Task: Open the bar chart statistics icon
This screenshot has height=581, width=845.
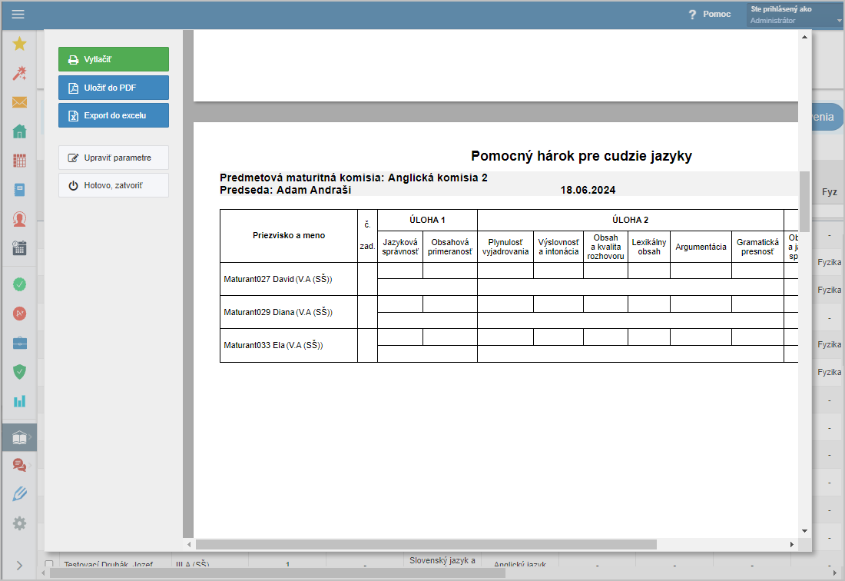Action: tap(19, 401)
